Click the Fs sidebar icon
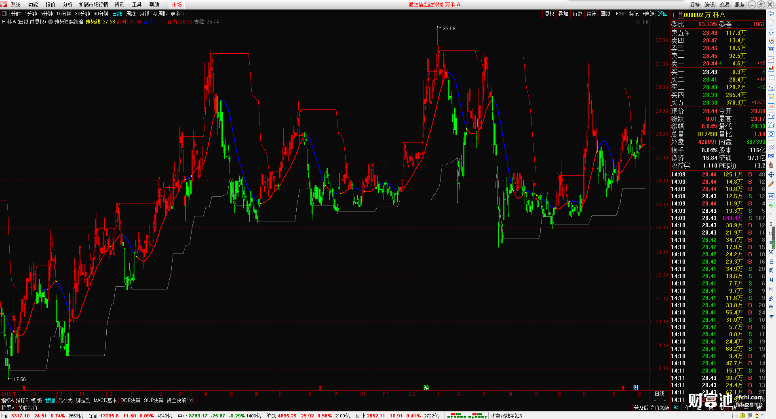Image resolution: width=776 pixels, height=419 pixels. 771,196
